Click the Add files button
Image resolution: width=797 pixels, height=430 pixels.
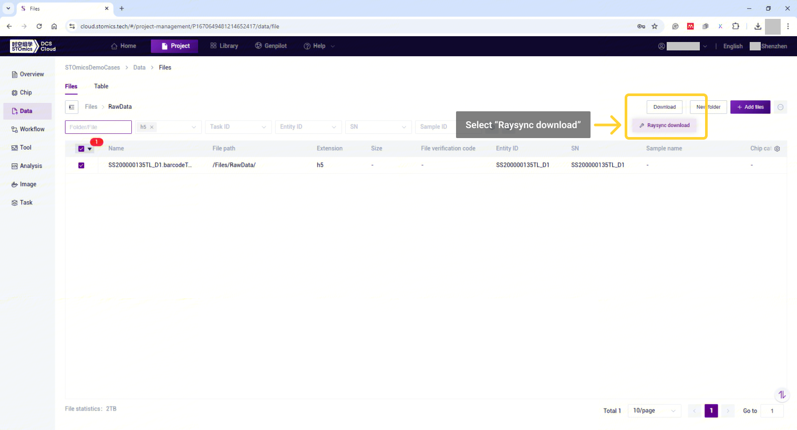[750, 107]
